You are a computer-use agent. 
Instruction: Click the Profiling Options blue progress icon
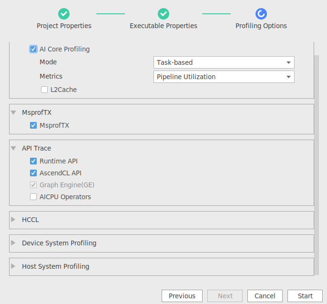(261, 14)
